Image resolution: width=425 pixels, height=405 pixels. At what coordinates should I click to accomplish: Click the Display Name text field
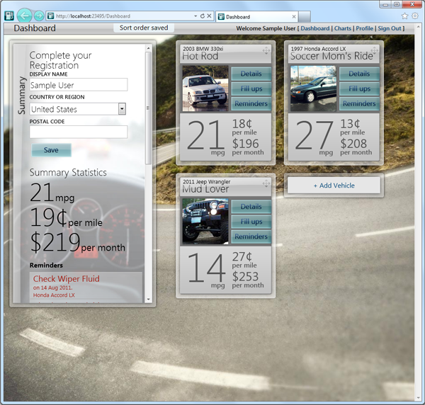point(79,85)
